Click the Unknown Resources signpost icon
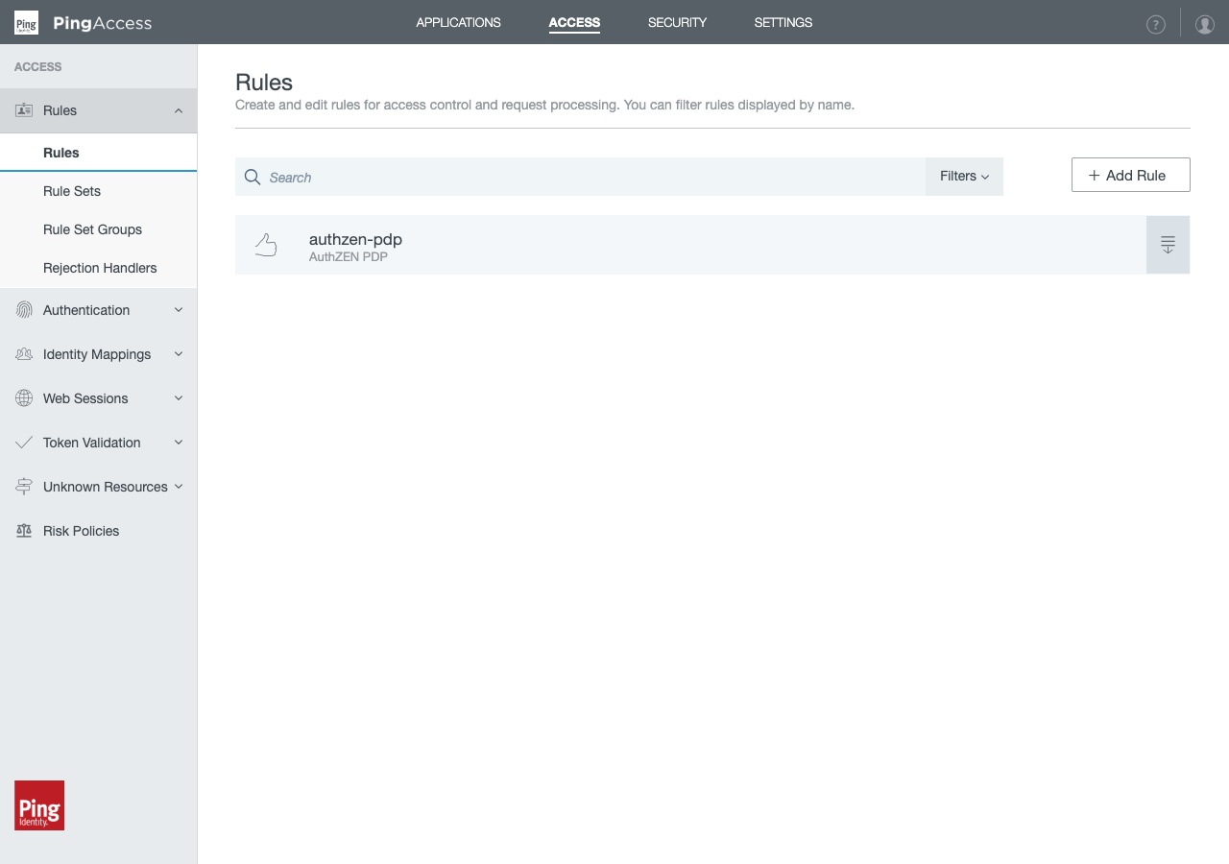 click(x=24, y=487)
